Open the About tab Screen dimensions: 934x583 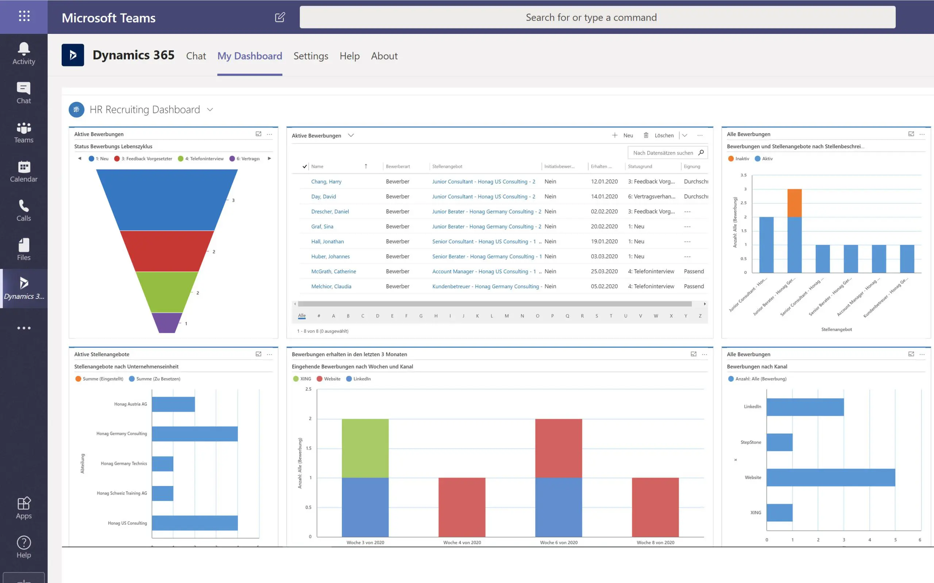click(385, 56)
